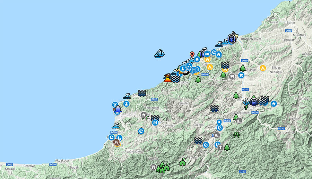Image resolution: width=312 pixels, height=179 pixels.
Task: Select the blue home marker at far right
Action: (x=274, y=103)
